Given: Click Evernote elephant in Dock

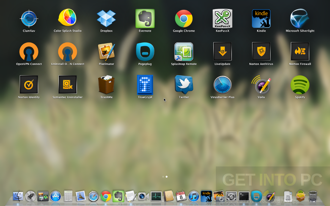Looking at the screenshot, I should click(x=118, y=196).
